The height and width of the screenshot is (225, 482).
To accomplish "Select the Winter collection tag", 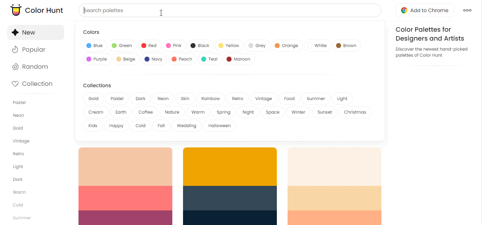I will coord(298,112).
